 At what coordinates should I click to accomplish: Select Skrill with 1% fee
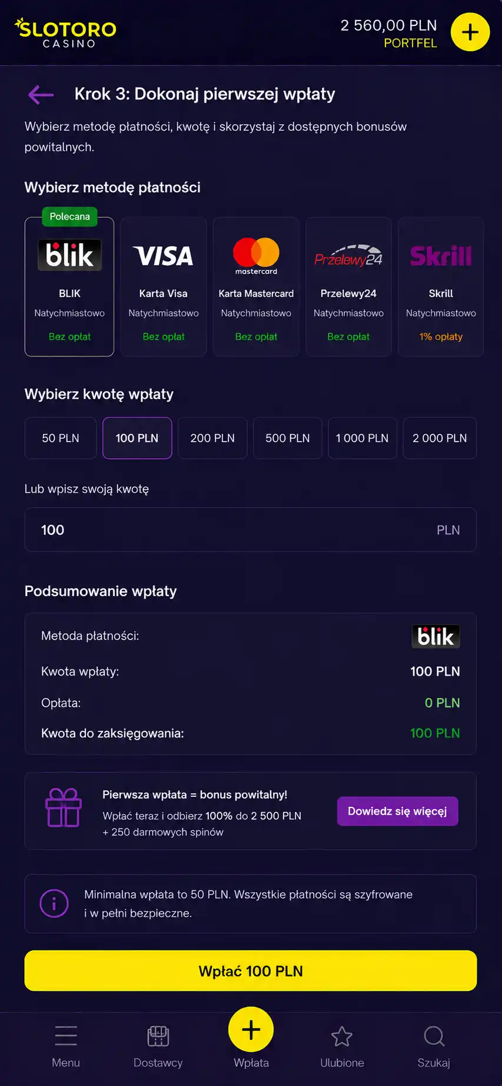[441, 287]
